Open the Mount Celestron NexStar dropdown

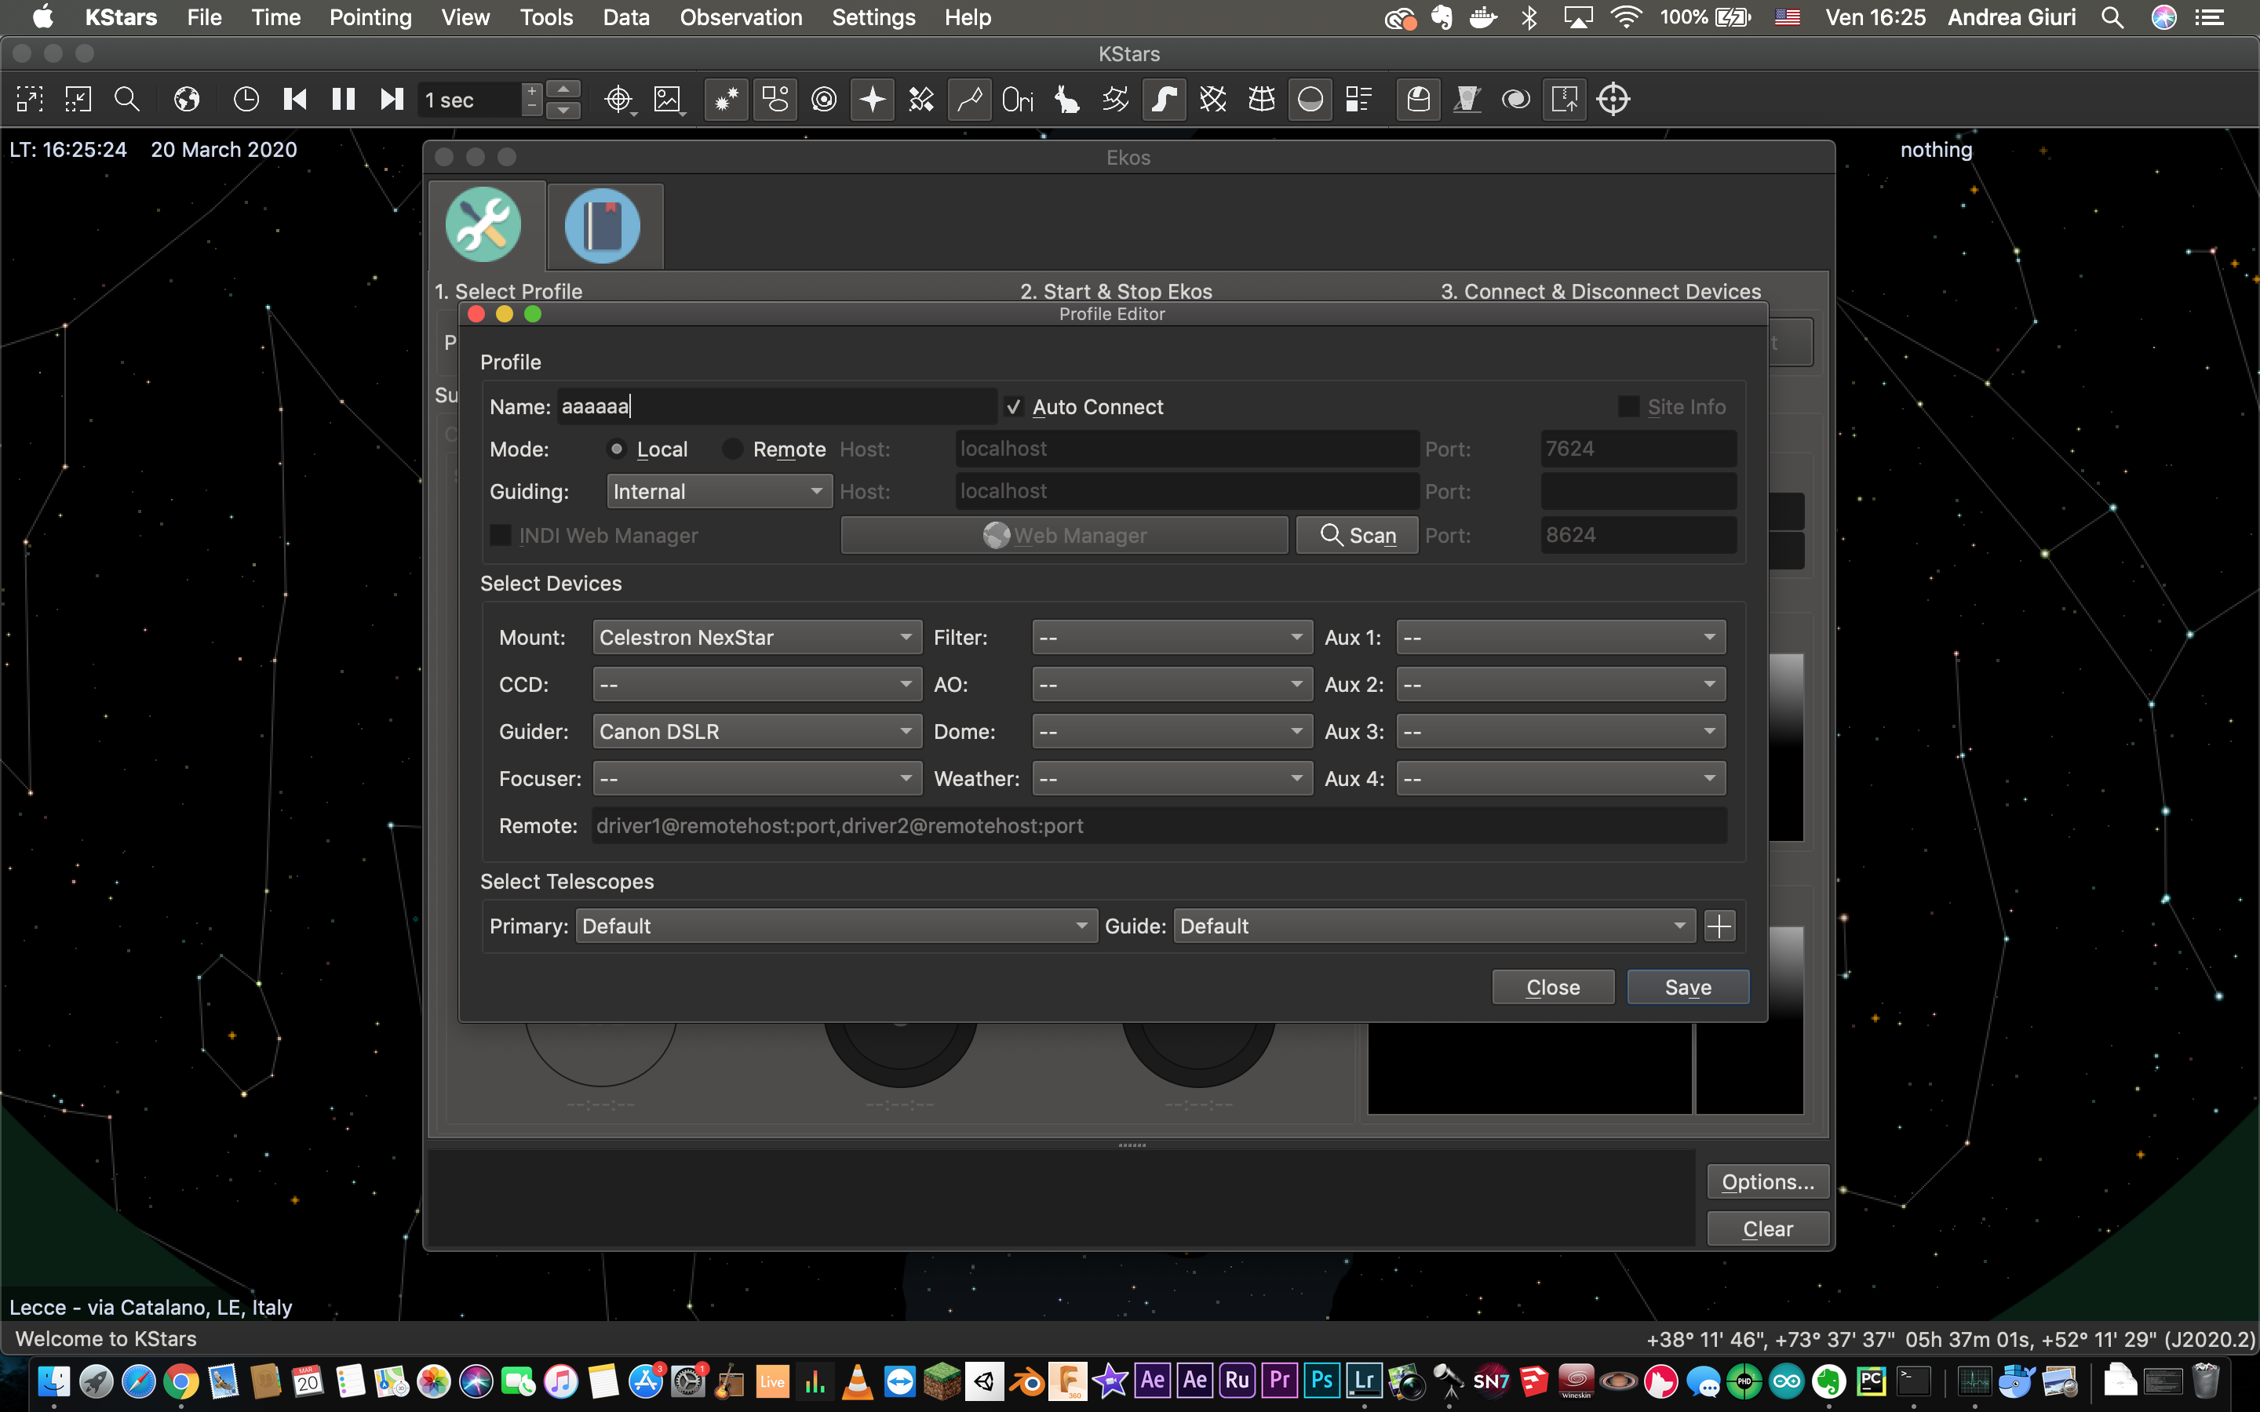tap(756, 638)
